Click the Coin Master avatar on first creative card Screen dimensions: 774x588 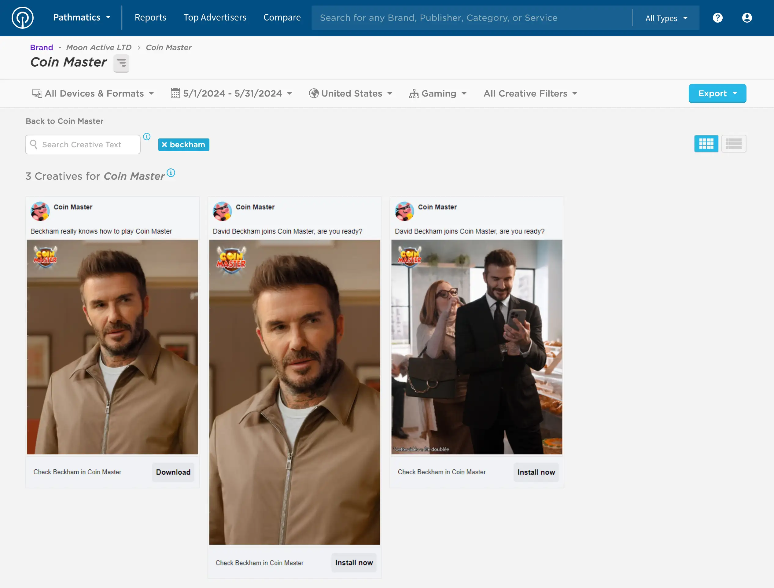point(40,211)
